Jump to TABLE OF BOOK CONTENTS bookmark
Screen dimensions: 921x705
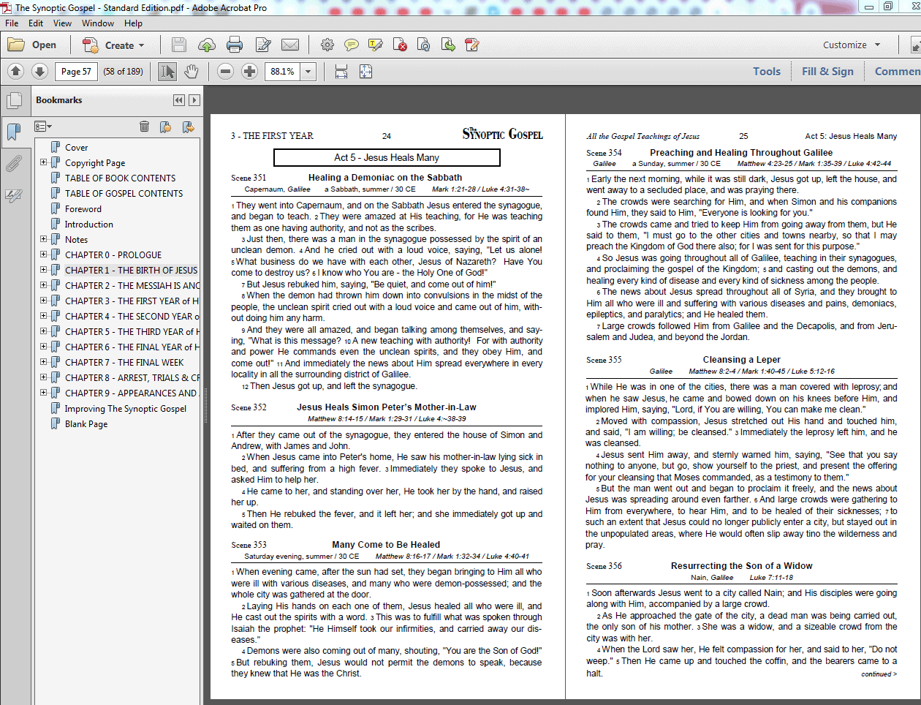click(x=120, y=178)
